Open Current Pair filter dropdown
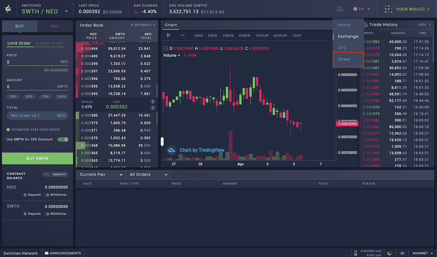Image resolution: width=437 pixels, height=257 pixels. click(x=101, y=174)
